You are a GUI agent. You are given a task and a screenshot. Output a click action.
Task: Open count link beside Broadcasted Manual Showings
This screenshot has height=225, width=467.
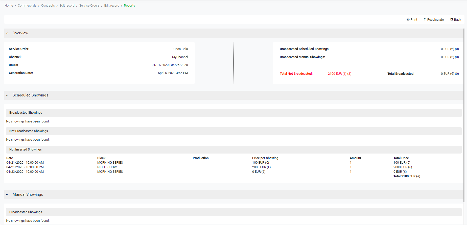457,57
